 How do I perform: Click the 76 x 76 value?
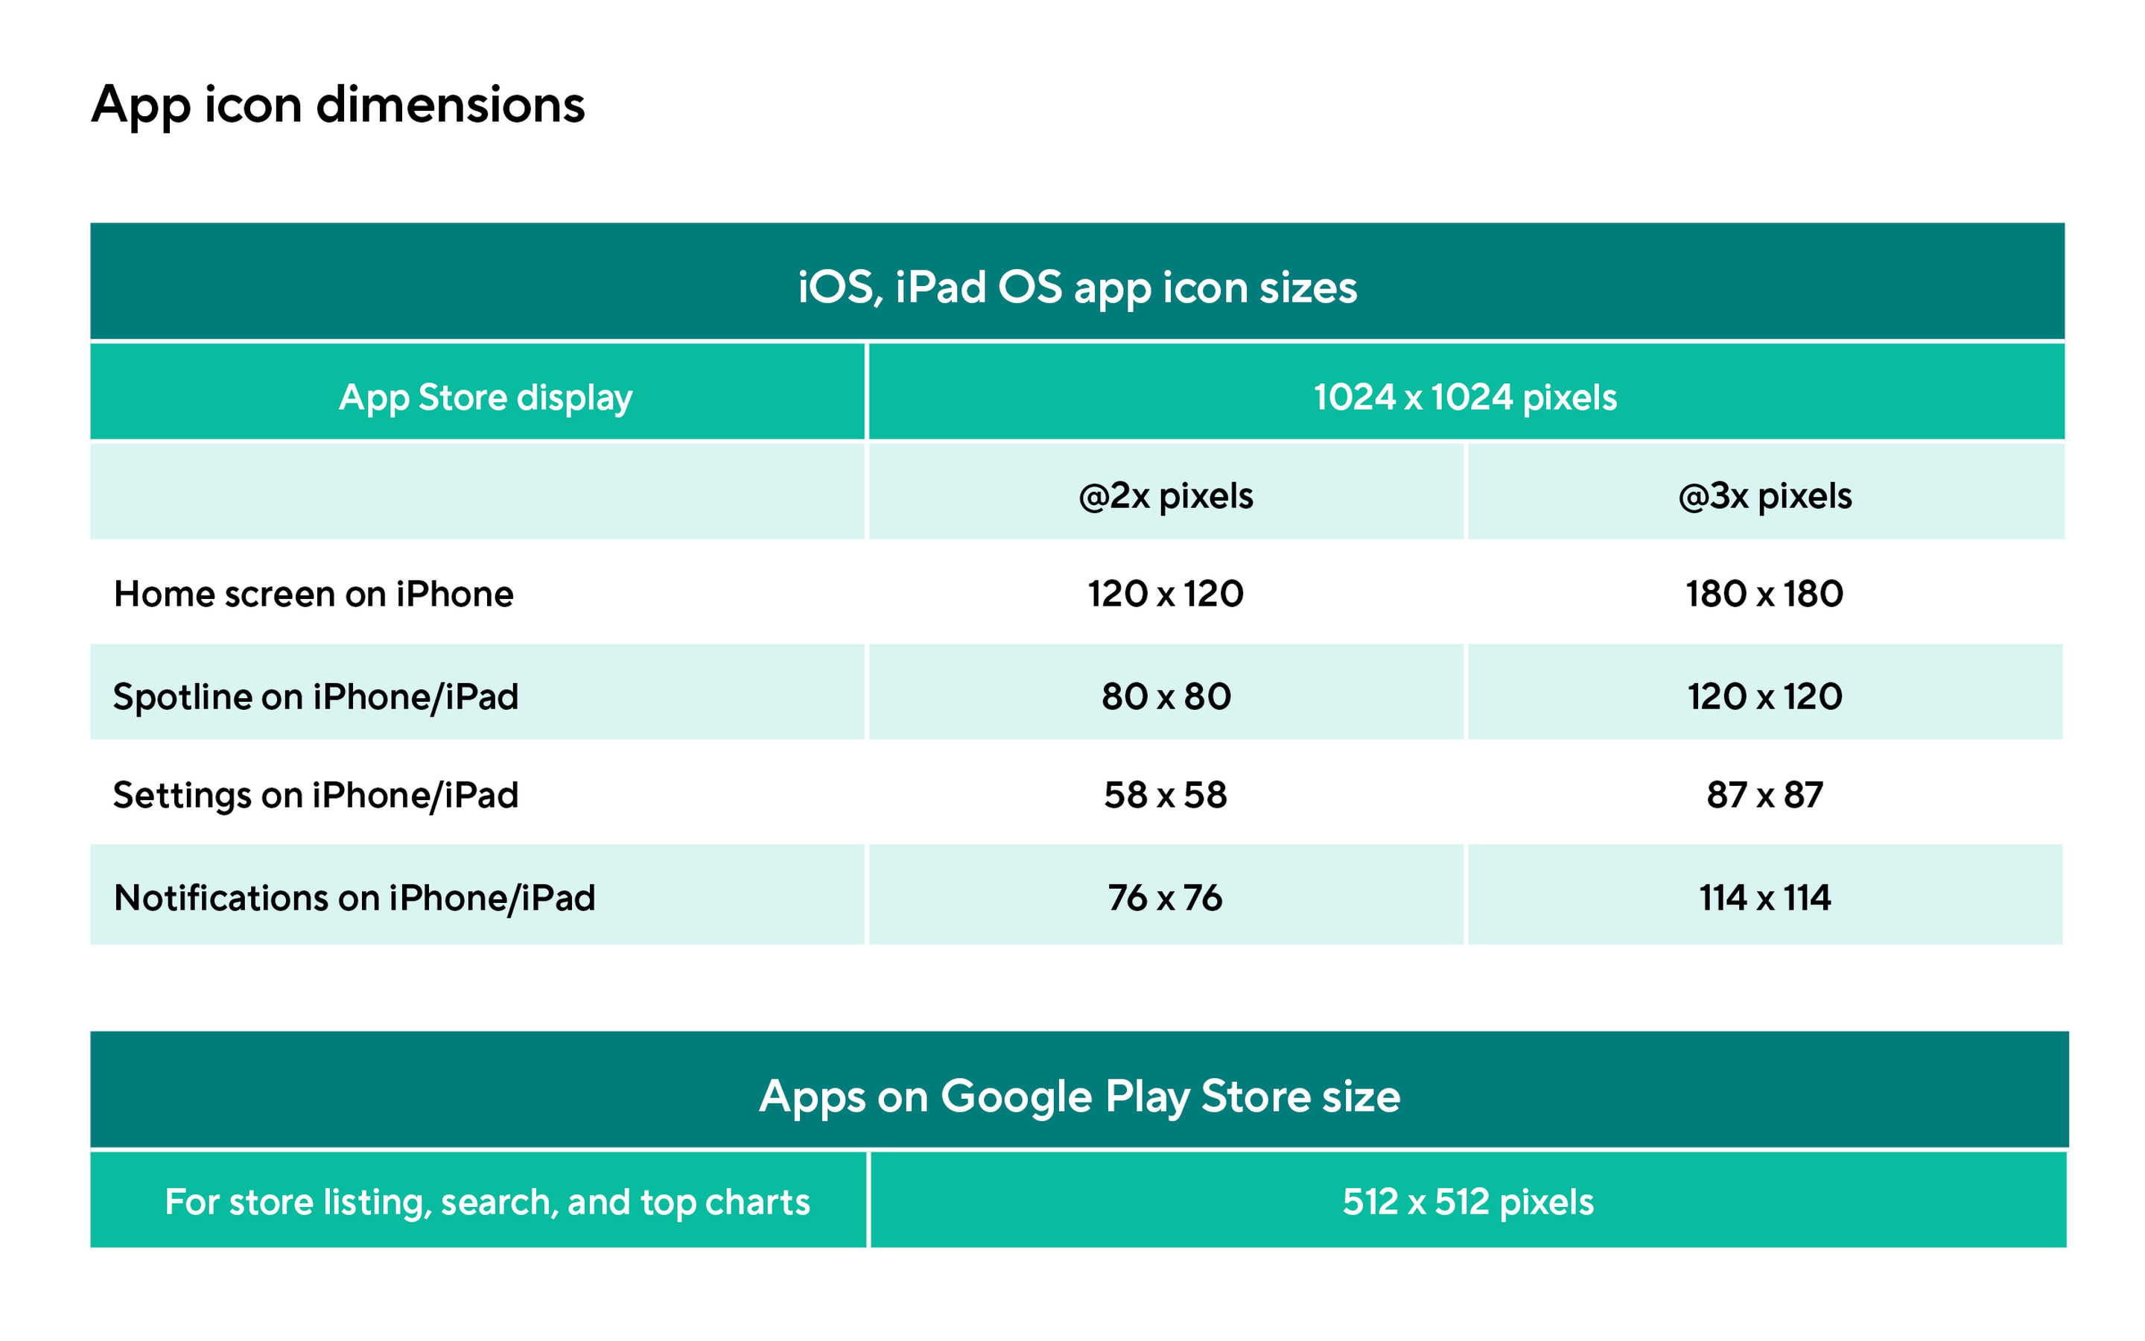coord(1166,898)
